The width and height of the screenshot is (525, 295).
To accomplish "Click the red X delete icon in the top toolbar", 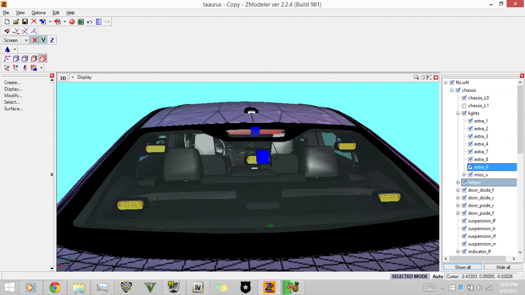I will pyautogui.click(x=34, y=22).
